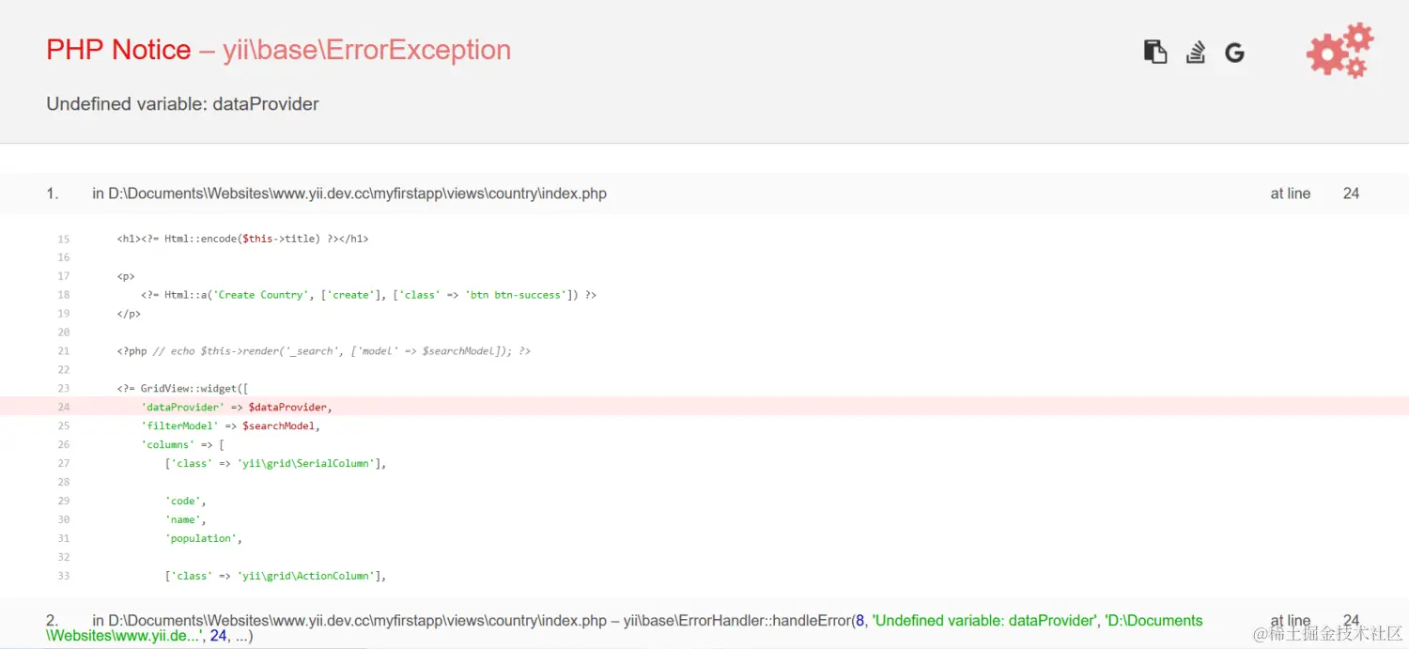Click line number 24 in the gutter
The height and width of the screenshot is (649, 1409).
(x=64, y=407)
